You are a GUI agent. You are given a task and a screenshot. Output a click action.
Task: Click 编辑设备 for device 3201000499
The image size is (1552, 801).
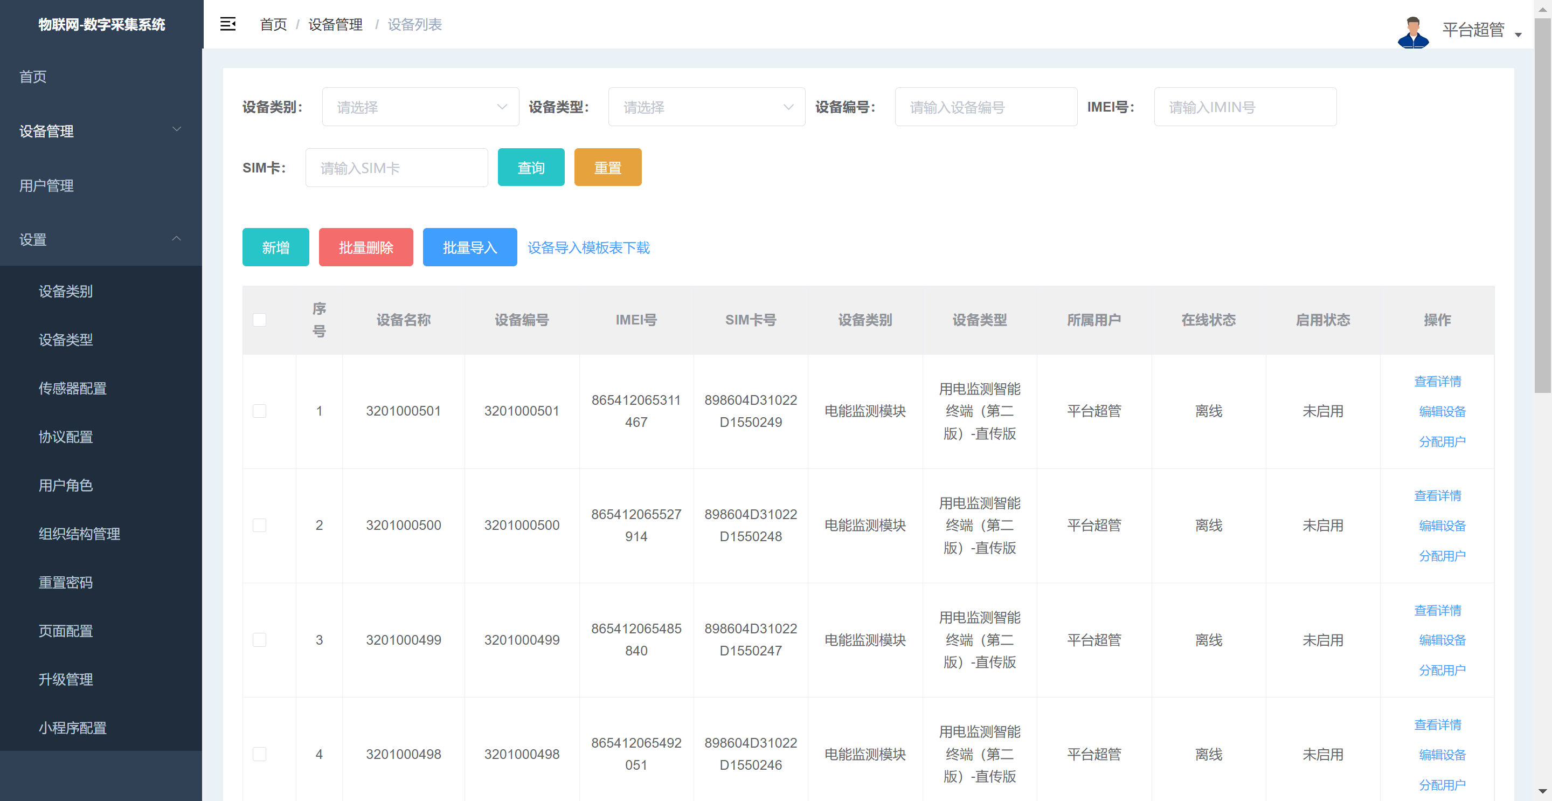click(1442, 639)
